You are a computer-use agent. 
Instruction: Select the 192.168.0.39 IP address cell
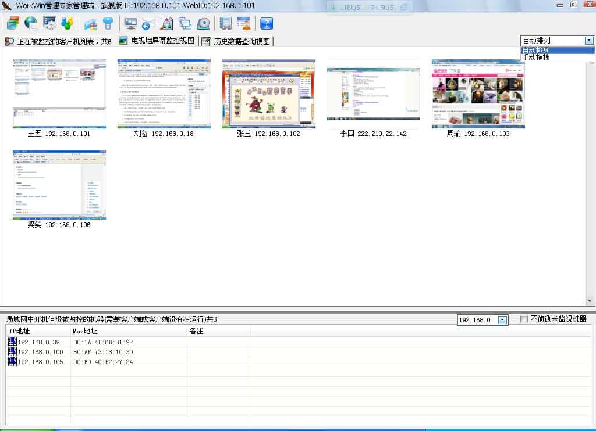(39, 342)
